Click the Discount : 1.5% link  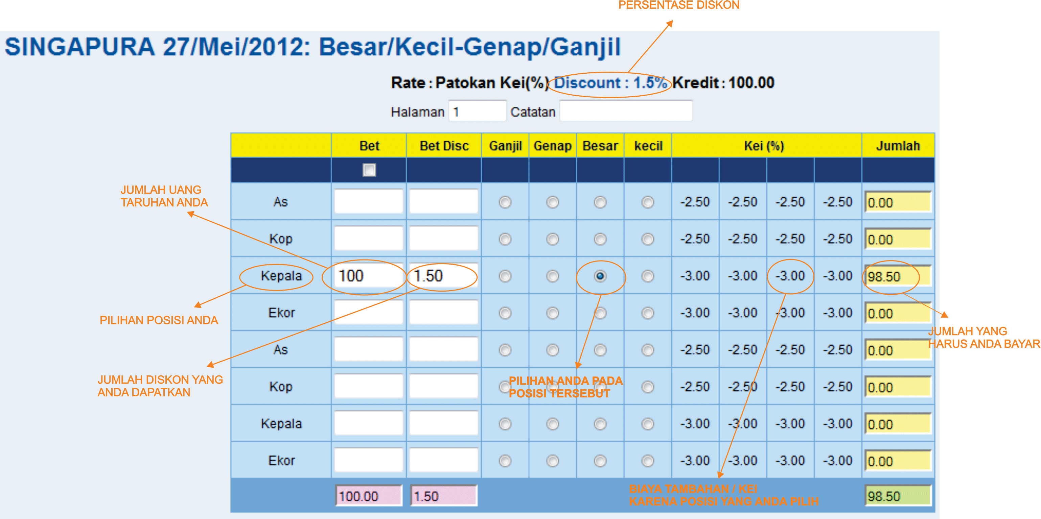point(610,83)
